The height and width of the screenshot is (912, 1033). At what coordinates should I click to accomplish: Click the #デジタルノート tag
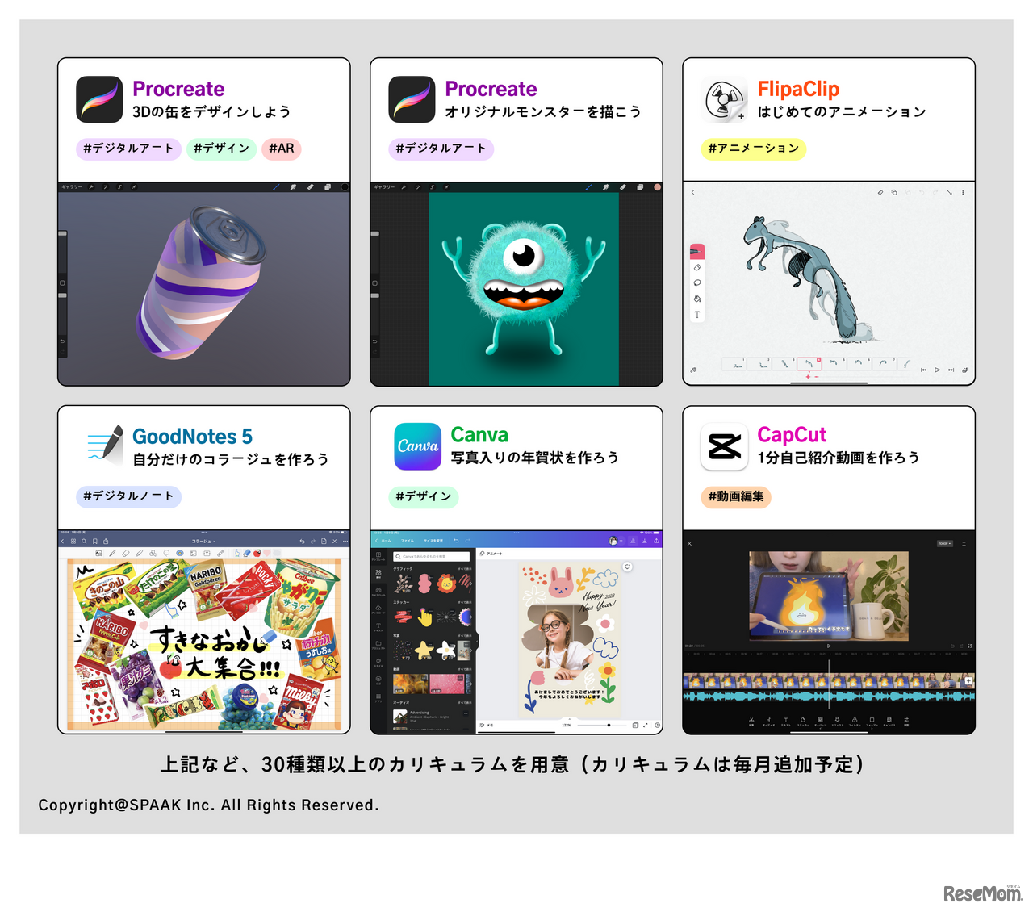128,496
